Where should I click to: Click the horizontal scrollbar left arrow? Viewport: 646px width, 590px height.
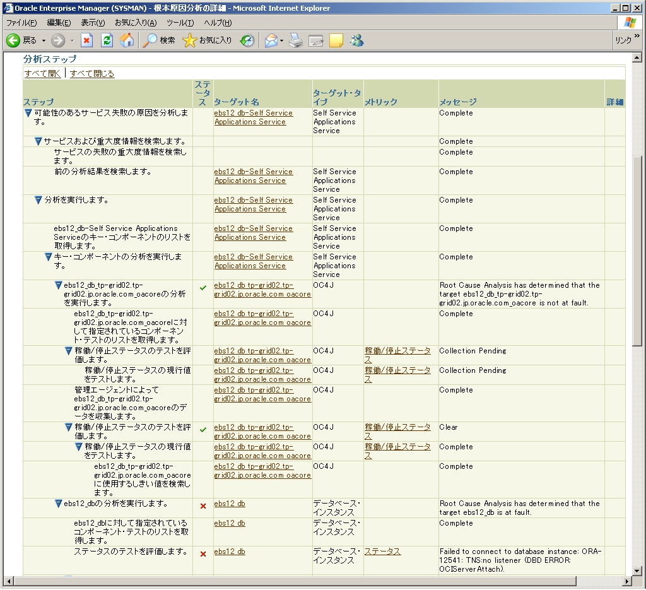(x=8, y=581)
